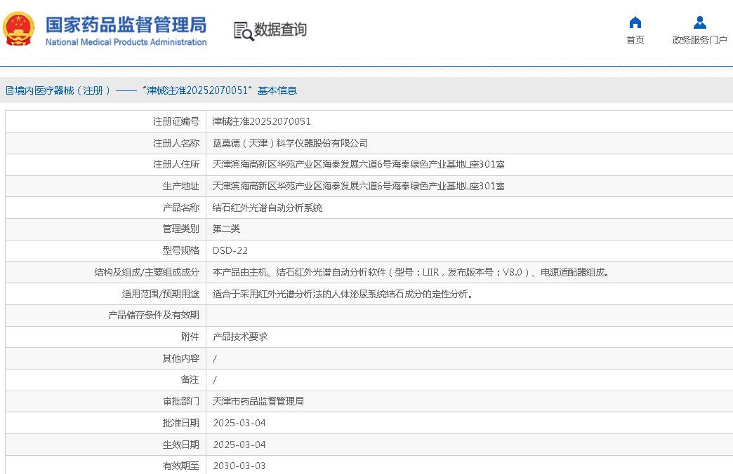Image resolution: width=733 pixels, height=474 pixels.
Task: Click the National Medical Products Administration subtitle
Action: (126, 42)
